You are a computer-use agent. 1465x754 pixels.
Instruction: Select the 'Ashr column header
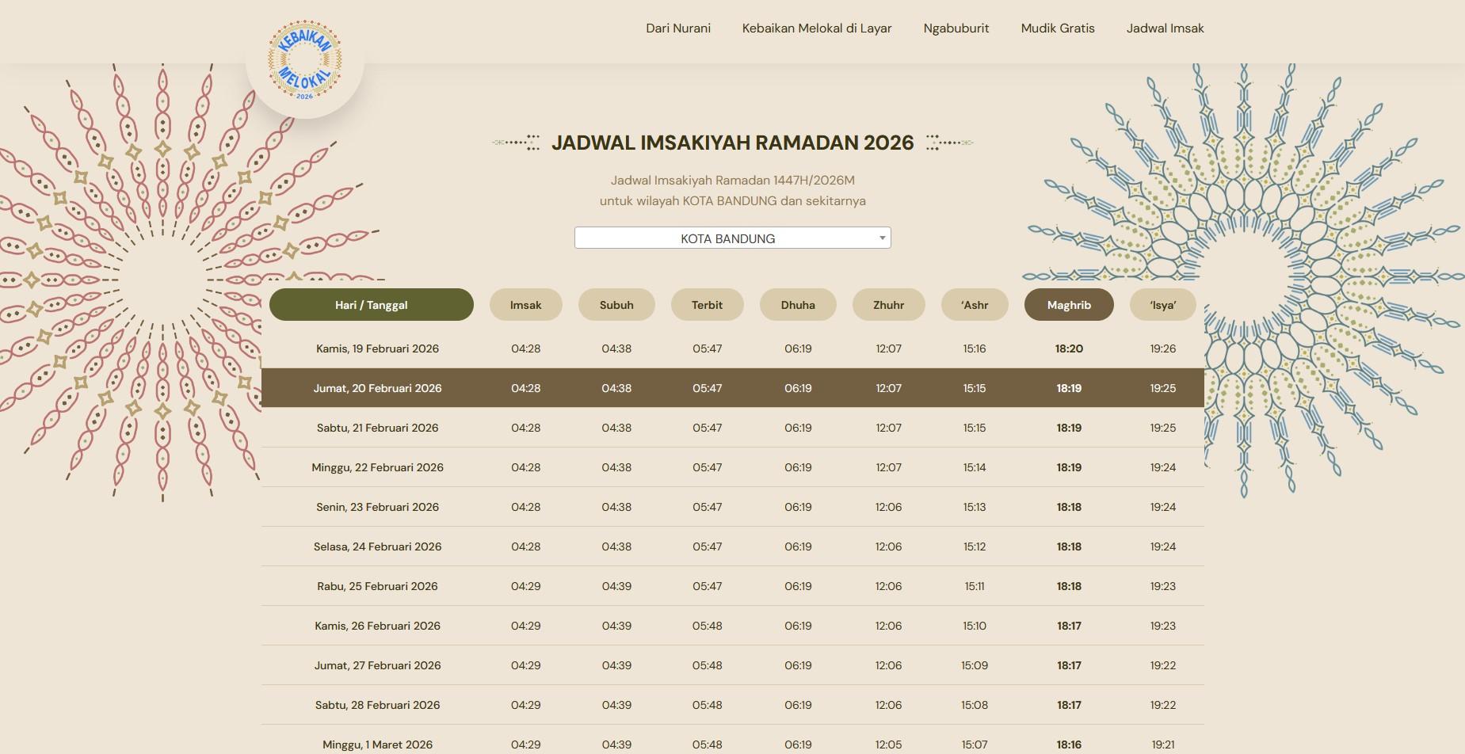tap(975, 305)
